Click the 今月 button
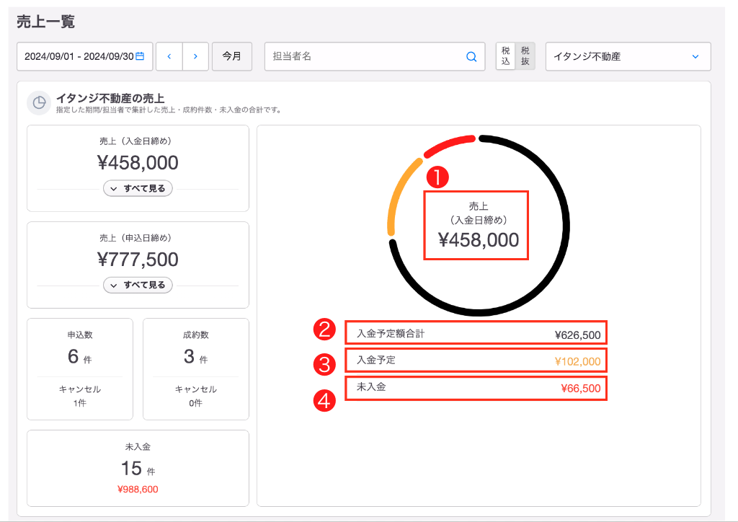This screenshot has width=738, height=522. [x=232, y=56]
